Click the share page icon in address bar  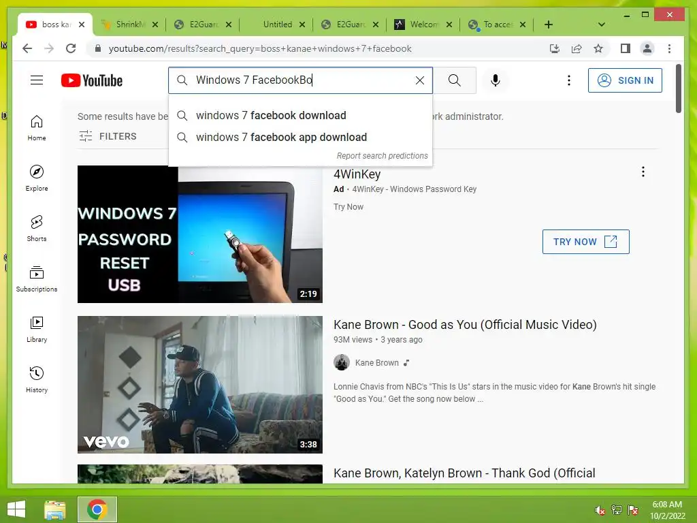pos(577,48)
